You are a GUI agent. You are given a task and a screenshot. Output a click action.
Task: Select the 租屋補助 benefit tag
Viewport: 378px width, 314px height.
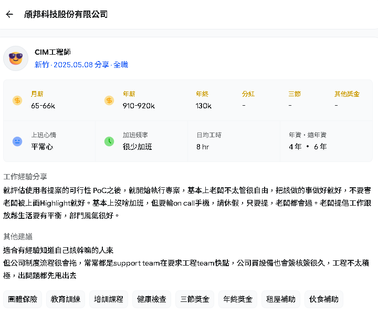[x=281, y=299]
